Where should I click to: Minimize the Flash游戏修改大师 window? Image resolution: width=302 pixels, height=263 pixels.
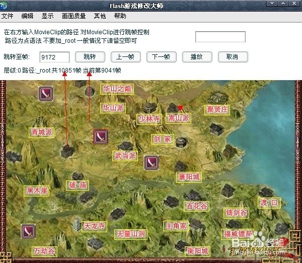click(x=272, y=4)
